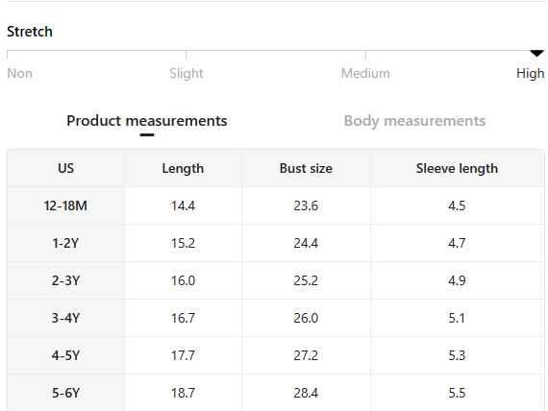Viewport: 548px width, 411px height.
Task: Select the 1-2Y size row
Action: pos(276,243)
